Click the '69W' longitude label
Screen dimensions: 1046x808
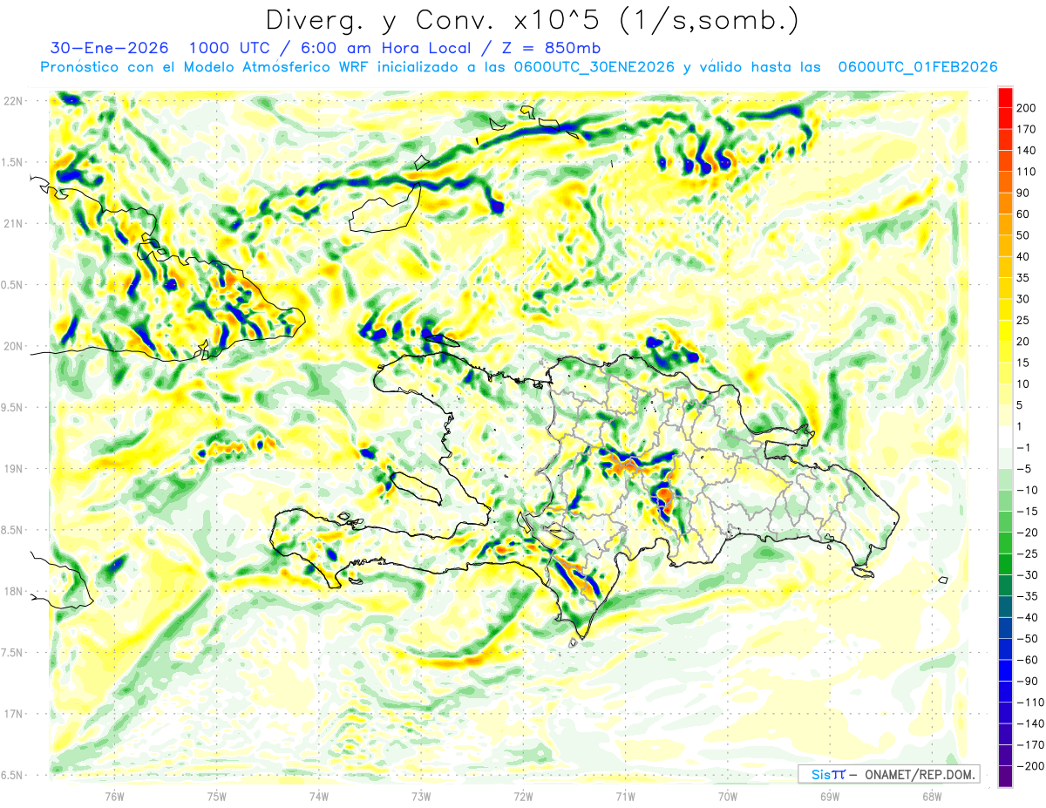click(830, 795)
